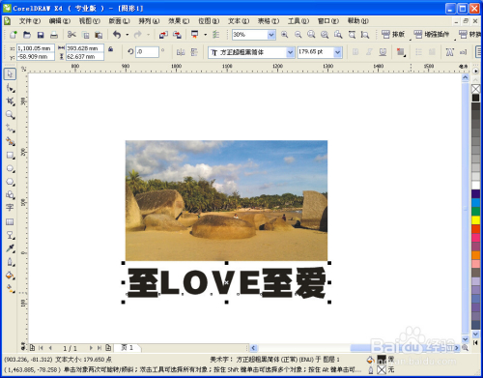Viewport: 483px width, 378px height.
Task: Toggle Bold text formatting
Action: tap(355, 52)
